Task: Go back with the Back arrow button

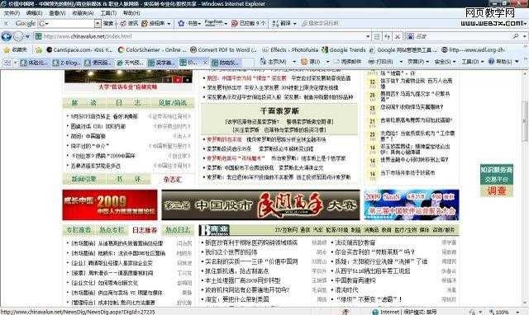Action: pyautogui.click(x=6, y=36)
